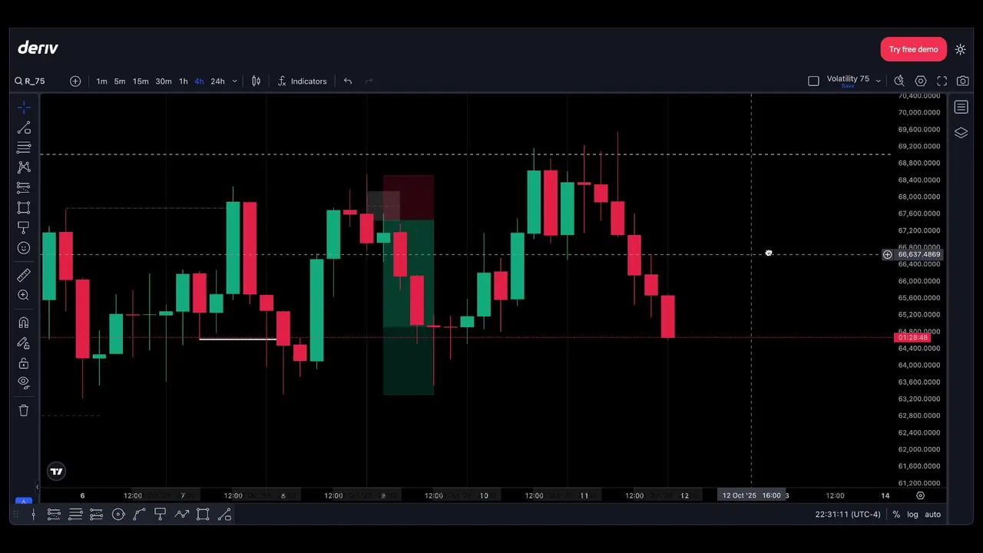Image resolution: width=983 pixels, height=553 pixels.
Task: Switch to 30m timeframe
Action: 164,81
